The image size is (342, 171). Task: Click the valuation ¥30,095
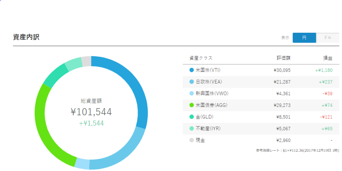pos(282,70)
